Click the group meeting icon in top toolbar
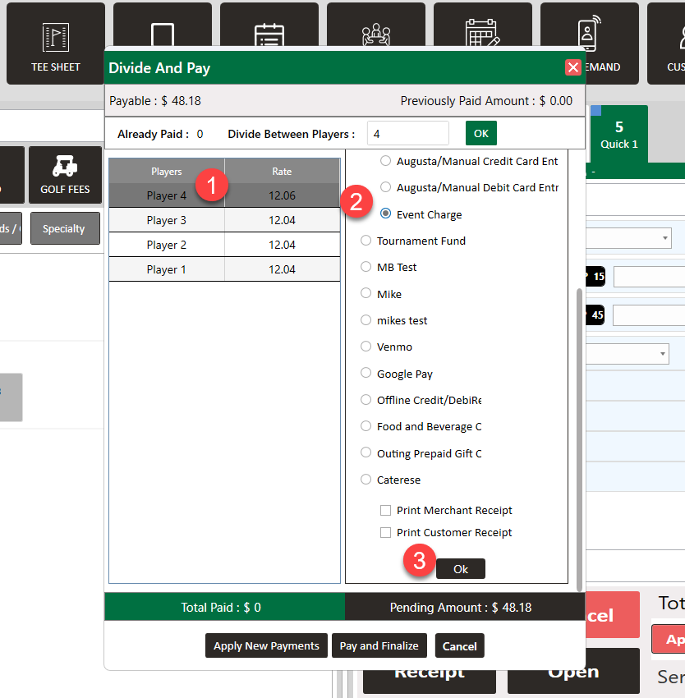Screen dimensions: 685x698 [375, 34]
